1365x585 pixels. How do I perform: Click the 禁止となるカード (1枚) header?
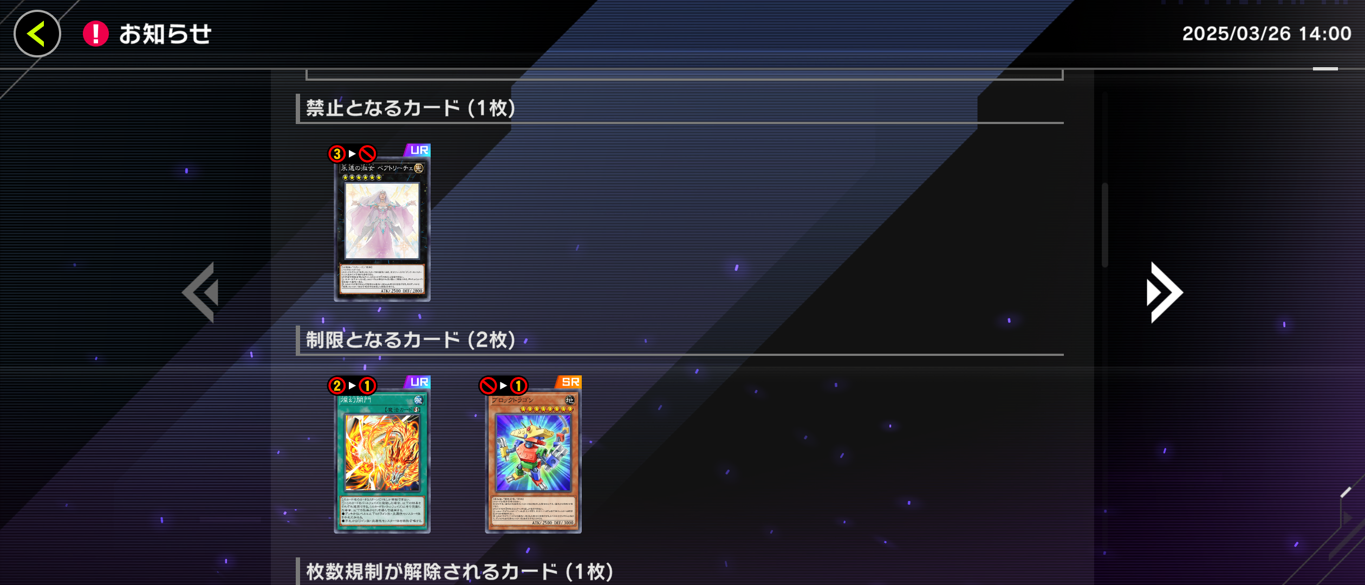point(411,108)
